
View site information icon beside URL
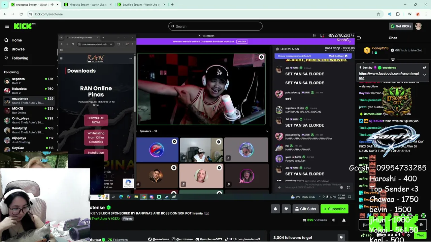pyautogui.click(x=31, y=14)
